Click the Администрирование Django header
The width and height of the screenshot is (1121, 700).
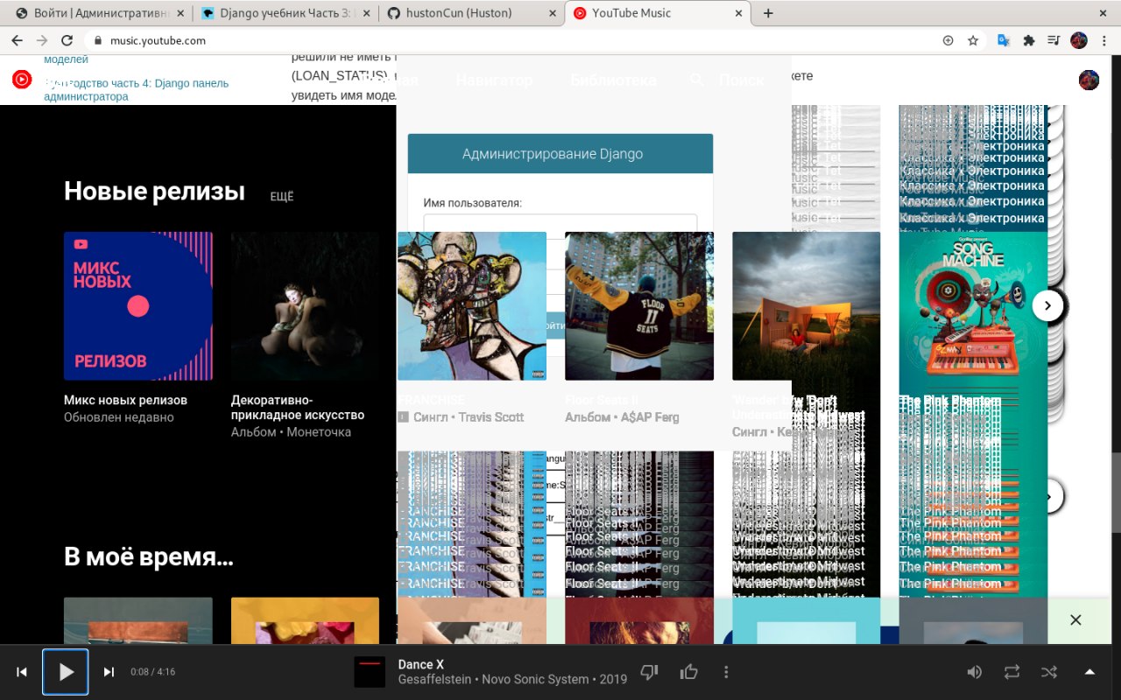pos(560,154)
